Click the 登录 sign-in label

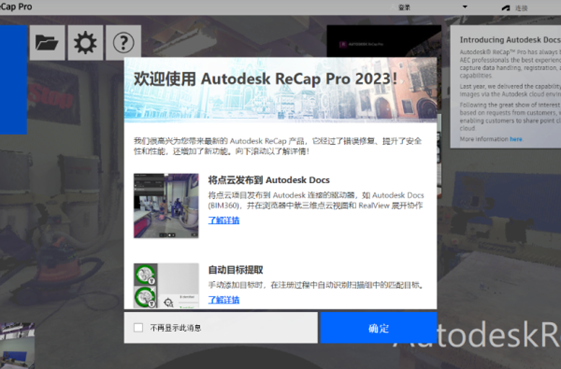[404, 8]
